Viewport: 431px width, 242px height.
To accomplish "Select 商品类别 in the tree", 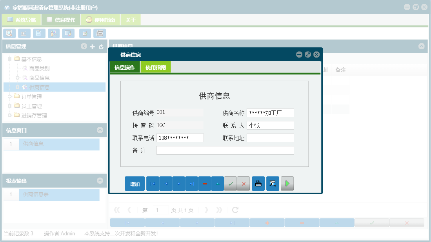I will pos(39,69).
